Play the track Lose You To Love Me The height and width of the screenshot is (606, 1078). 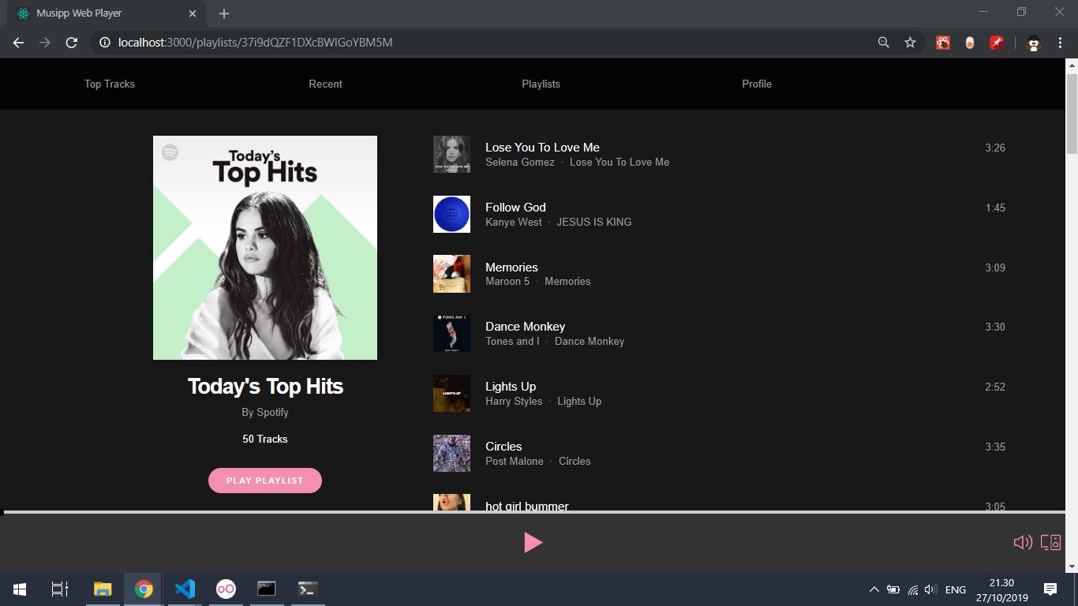point(542,148)
